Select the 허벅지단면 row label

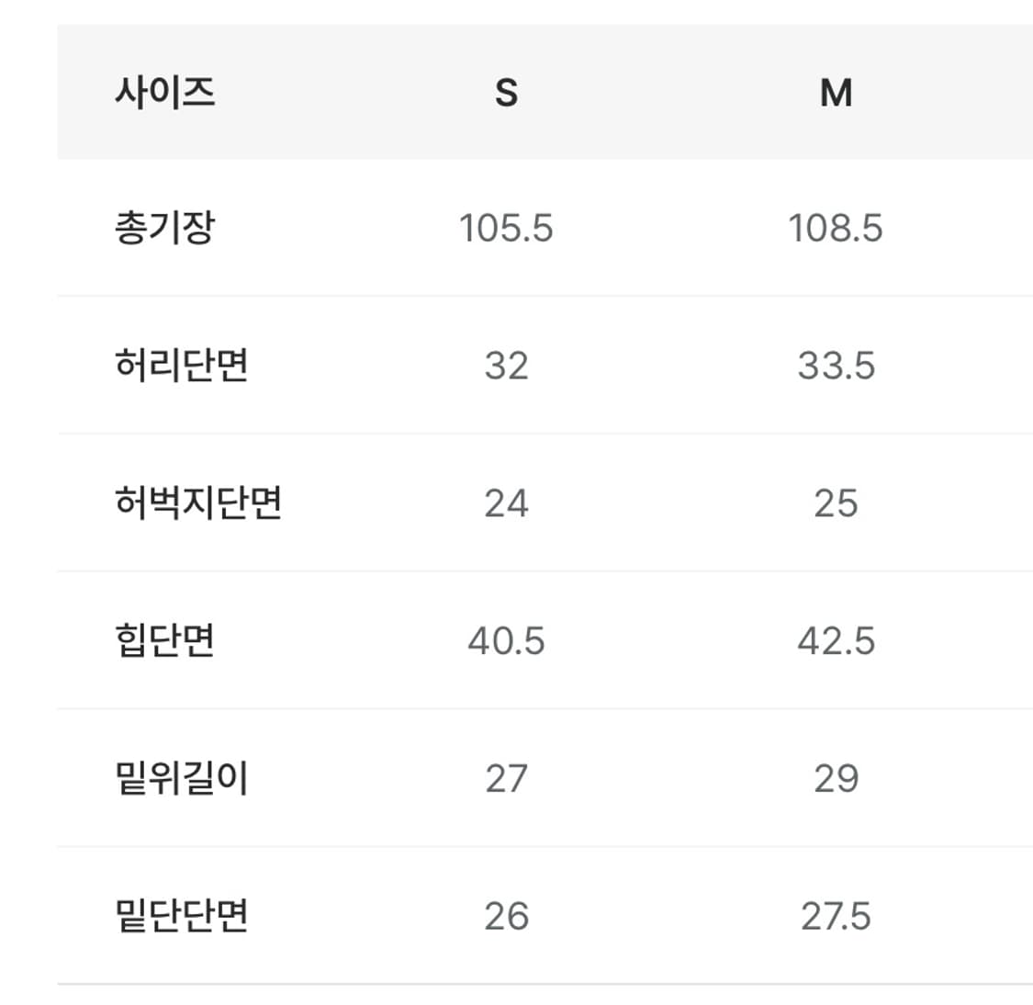click(198, 502)
